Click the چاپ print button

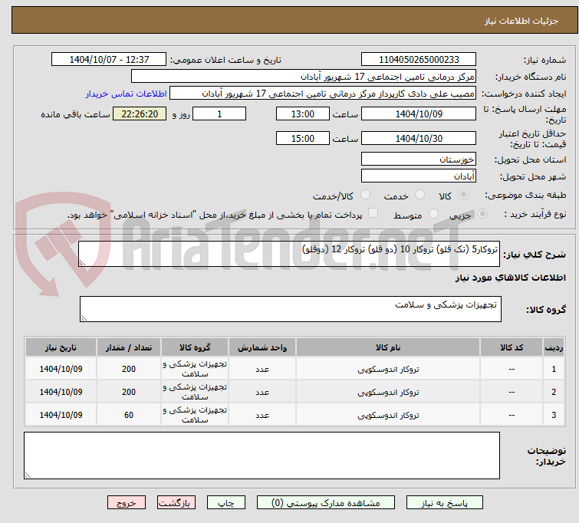226,503
